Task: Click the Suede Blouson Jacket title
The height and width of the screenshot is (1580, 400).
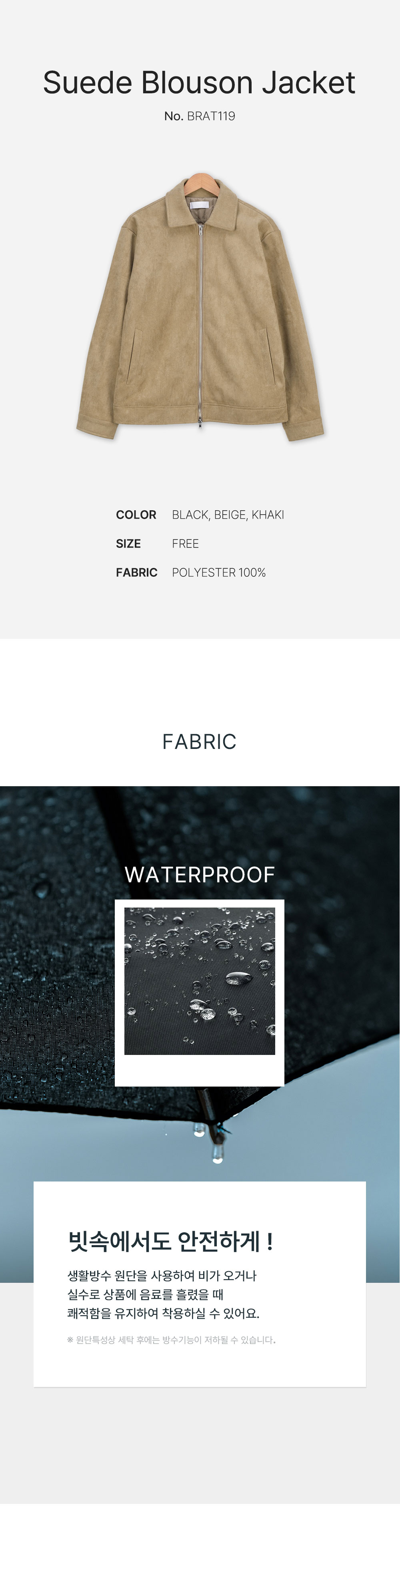Action: click(x=199, y=83)
